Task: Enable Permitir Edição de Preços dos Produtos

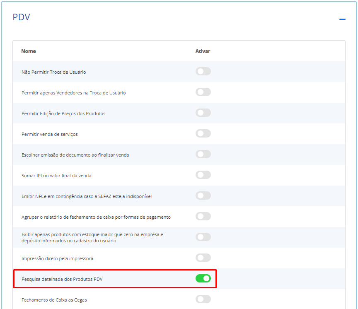Action: click(203, 113)
